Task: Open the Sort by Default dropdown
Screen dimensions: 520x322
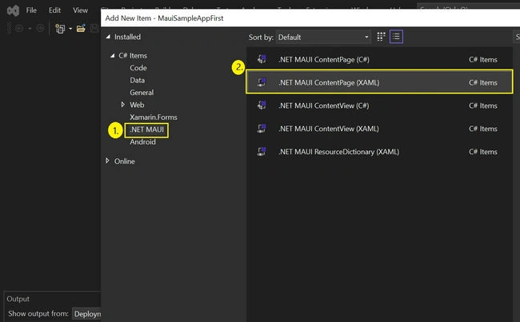Action: coord(323,37)
